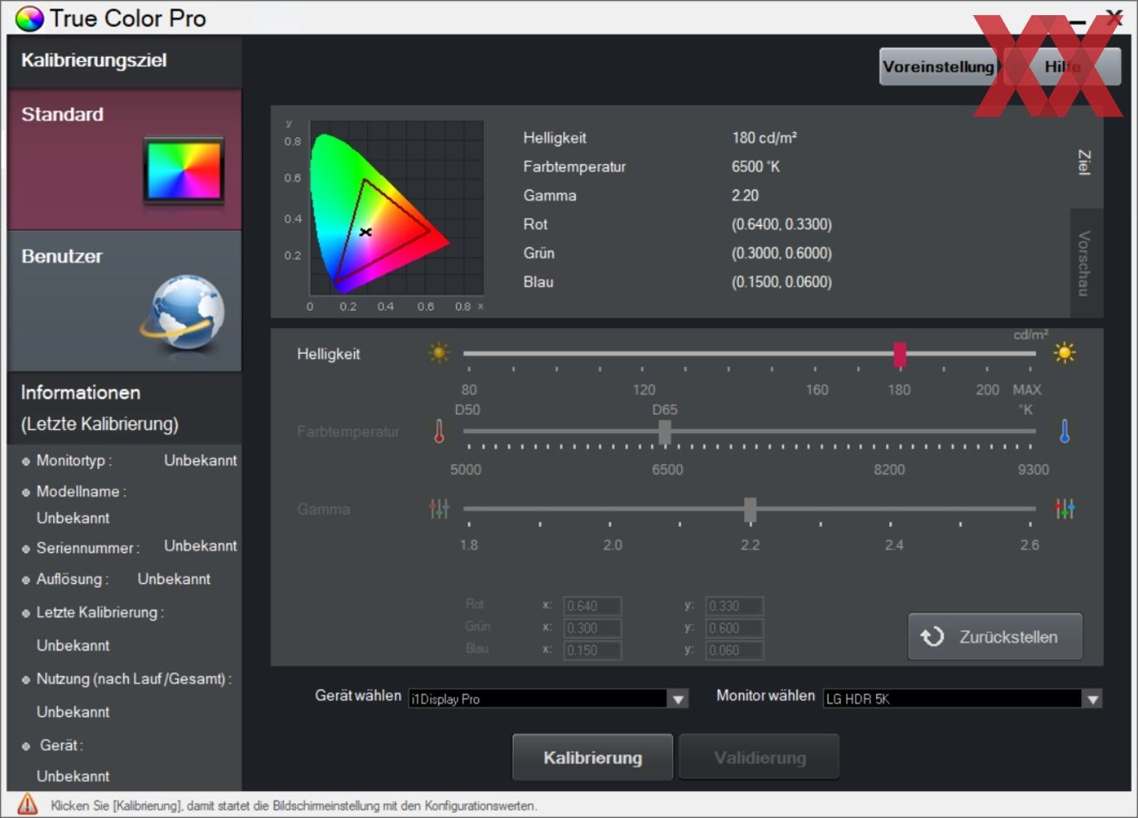Image resolution: width=1138 pixels, height=818 pixels.
Task: Click the D50 label above temperature slider
Action: 467,410
